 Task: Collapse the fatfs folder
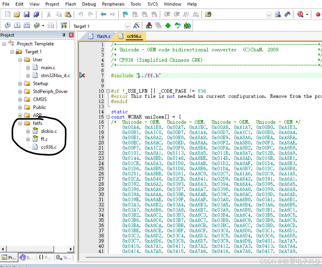[x=20, y=123]
